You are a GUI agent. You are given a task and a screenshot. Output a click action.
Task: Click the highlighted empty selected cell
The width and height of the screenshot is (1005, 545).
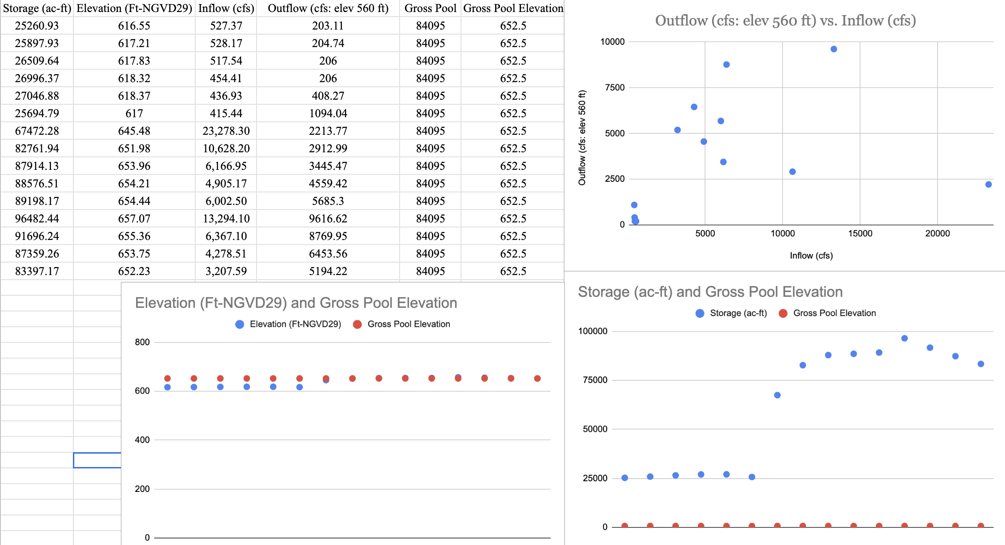(x=97, y=460)
